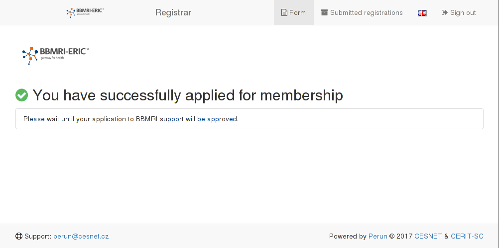Click the successfully applied for membership heading

[188, 95]
